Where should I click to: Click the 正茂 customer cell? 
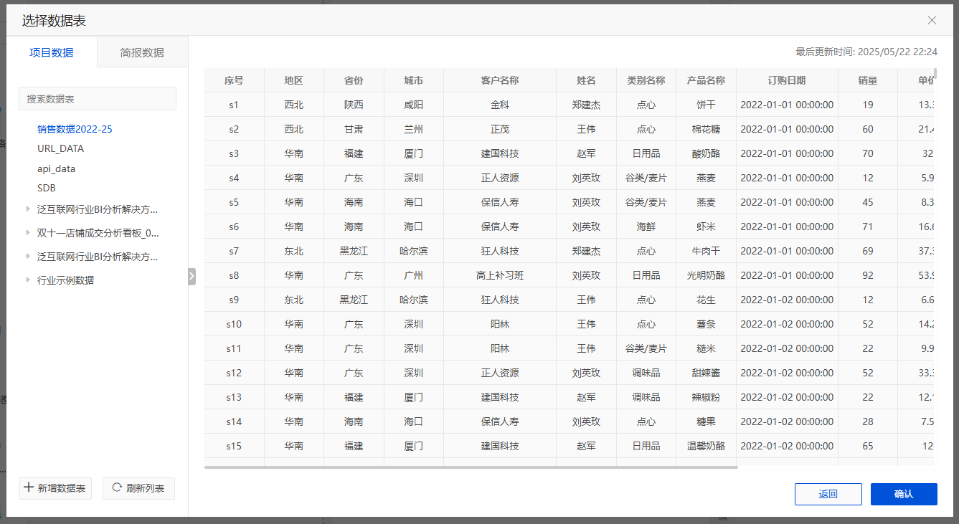click(x=500, y=129)
